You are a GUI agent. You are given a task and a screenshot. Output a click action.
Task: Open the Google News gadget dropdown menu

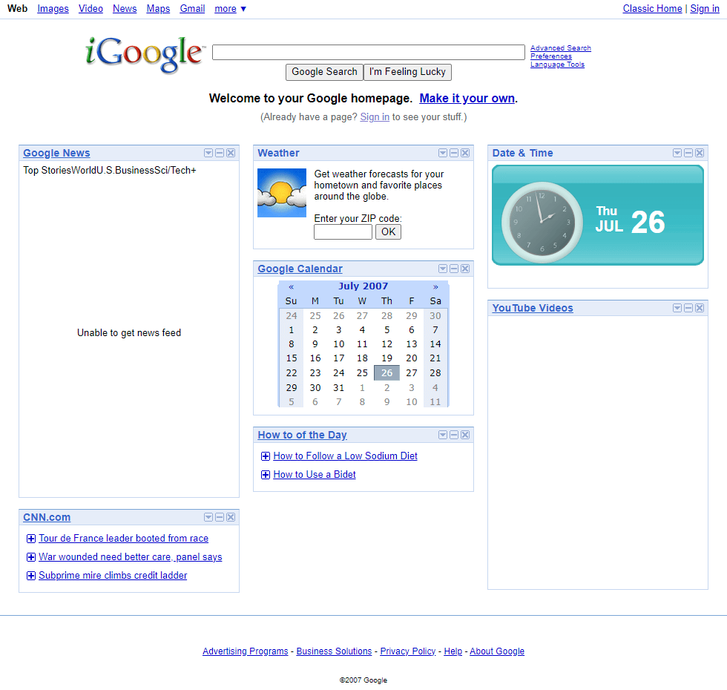click(x=208, y=153)
